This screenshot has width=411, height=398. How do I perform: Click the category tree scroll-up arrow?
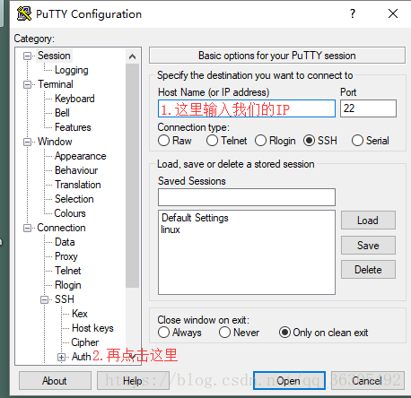click(132, 56)
